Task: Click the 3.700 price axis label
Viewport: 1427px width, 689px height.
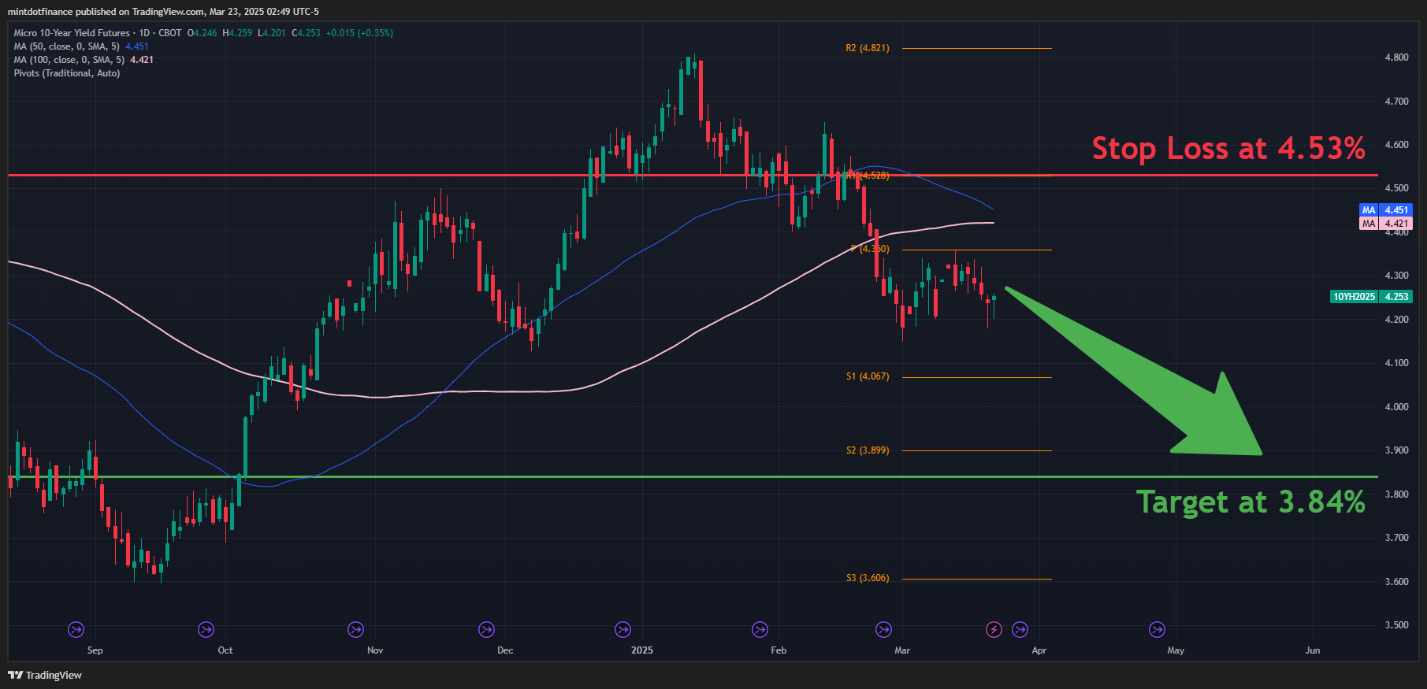Action: (1396, 538)
